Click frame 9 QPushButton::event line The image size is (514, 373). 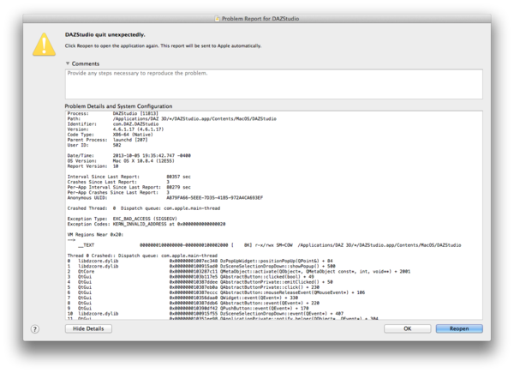click(188, 308)
